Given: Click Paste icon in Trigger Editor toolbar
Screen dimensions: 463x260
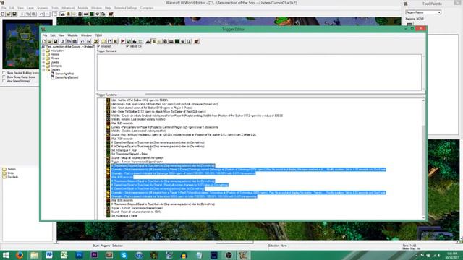Looking at the screenshot, I should tap(75, 42).
